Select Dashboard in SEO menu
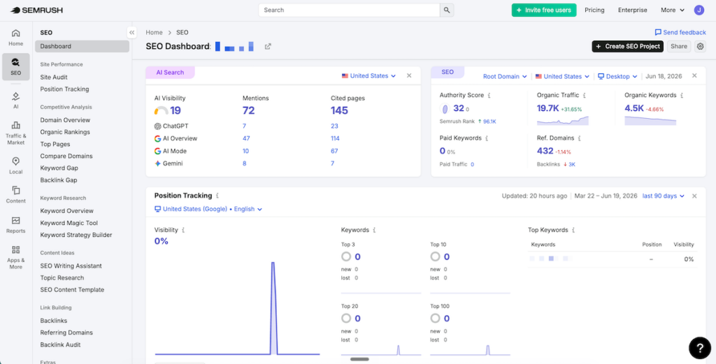Image resolution: width=716 pixels, height=364 pixels. tap(83, 46)
